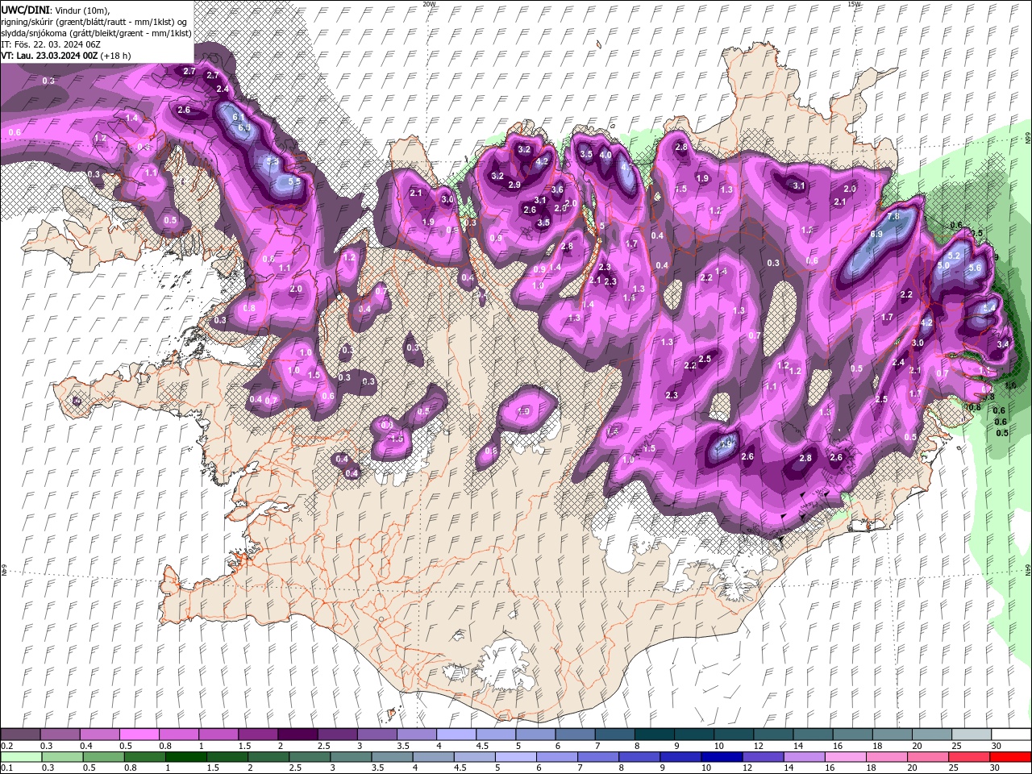Click the 'slydda/snjókoma' legend description line

point(97,32)
